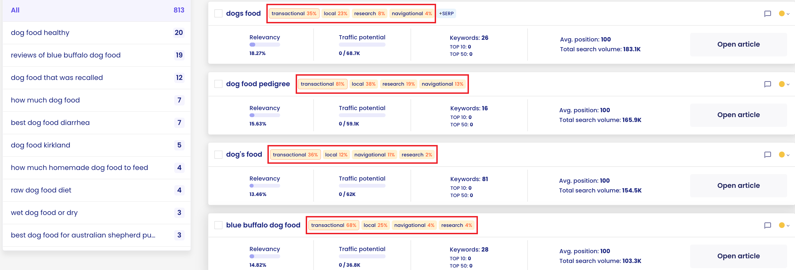Click 'research 19%' tag on dog food pedigree

tap(398, 84)
